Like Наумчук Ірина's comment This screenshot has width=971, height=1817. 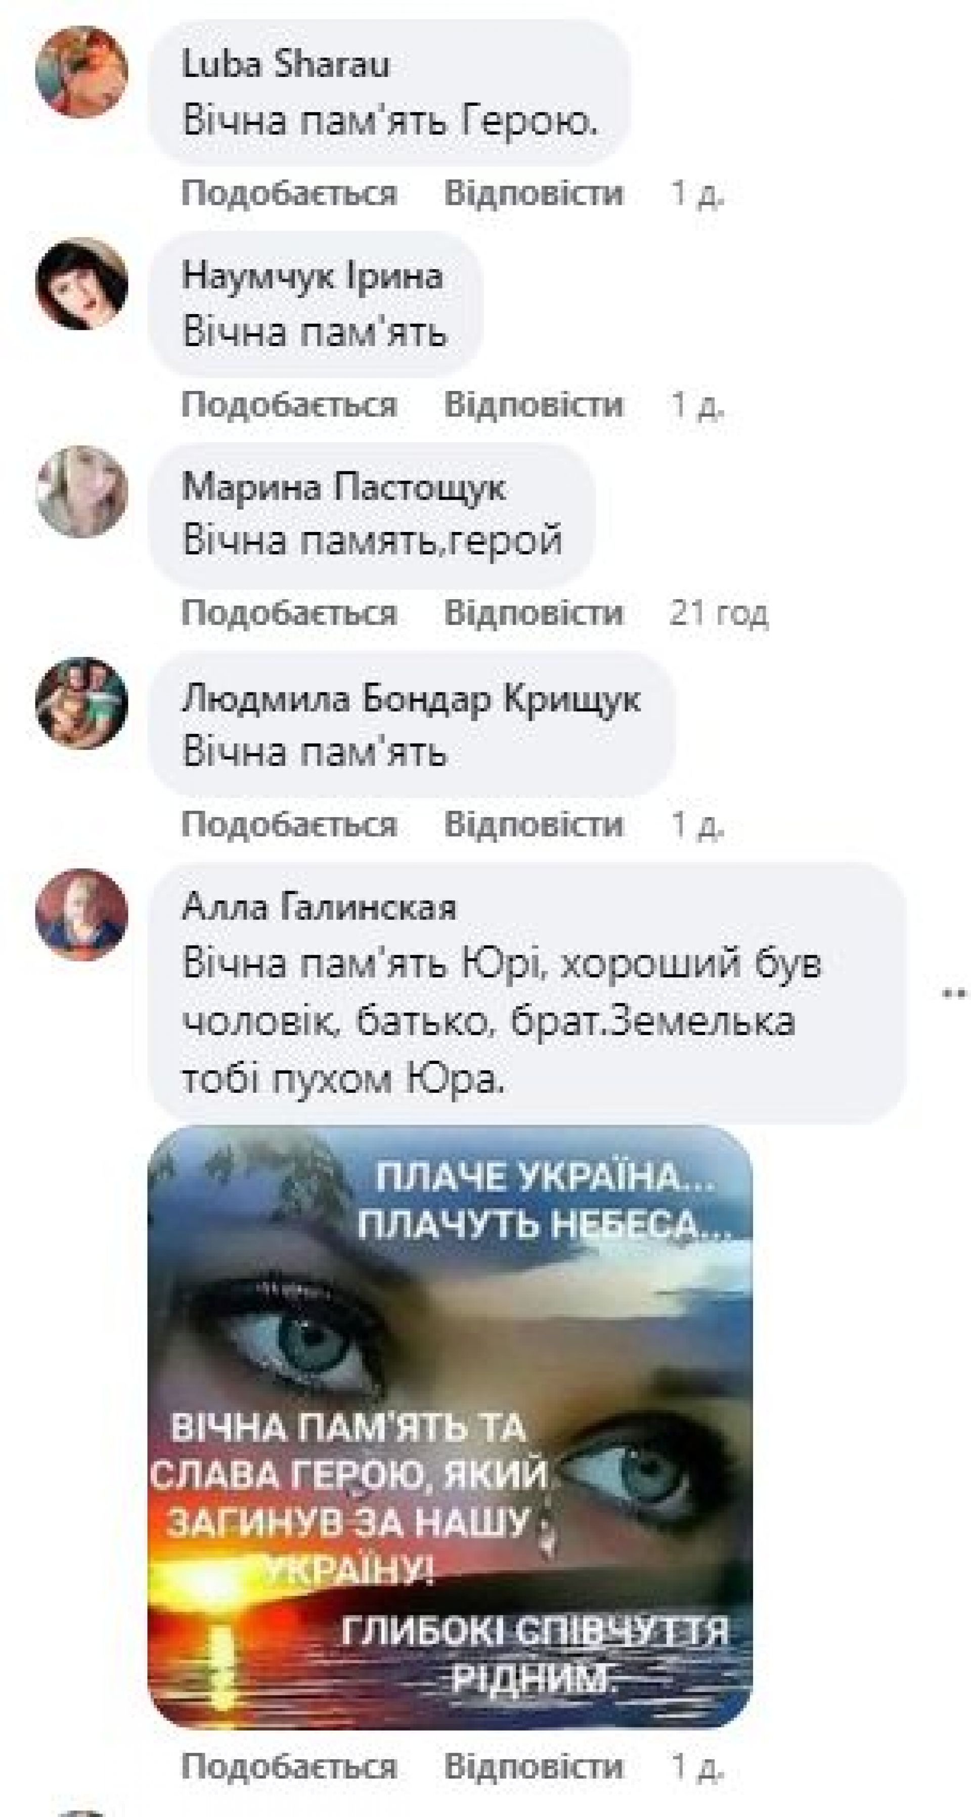[289, 404]
